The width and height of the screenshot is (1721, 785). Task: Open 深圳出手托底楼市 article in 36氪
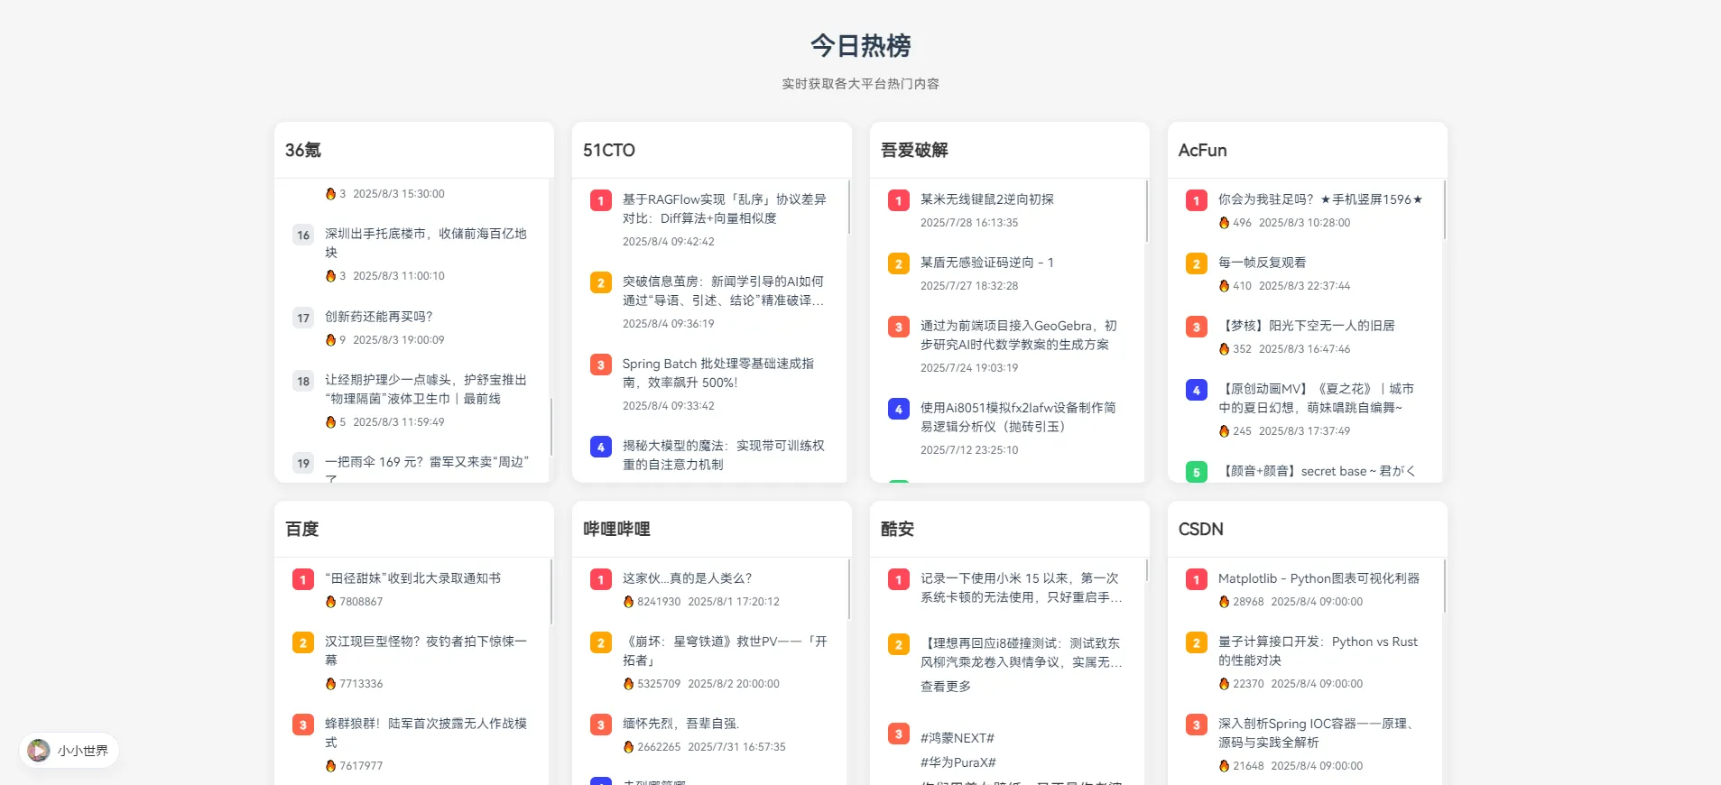click(x=426, y=243)
